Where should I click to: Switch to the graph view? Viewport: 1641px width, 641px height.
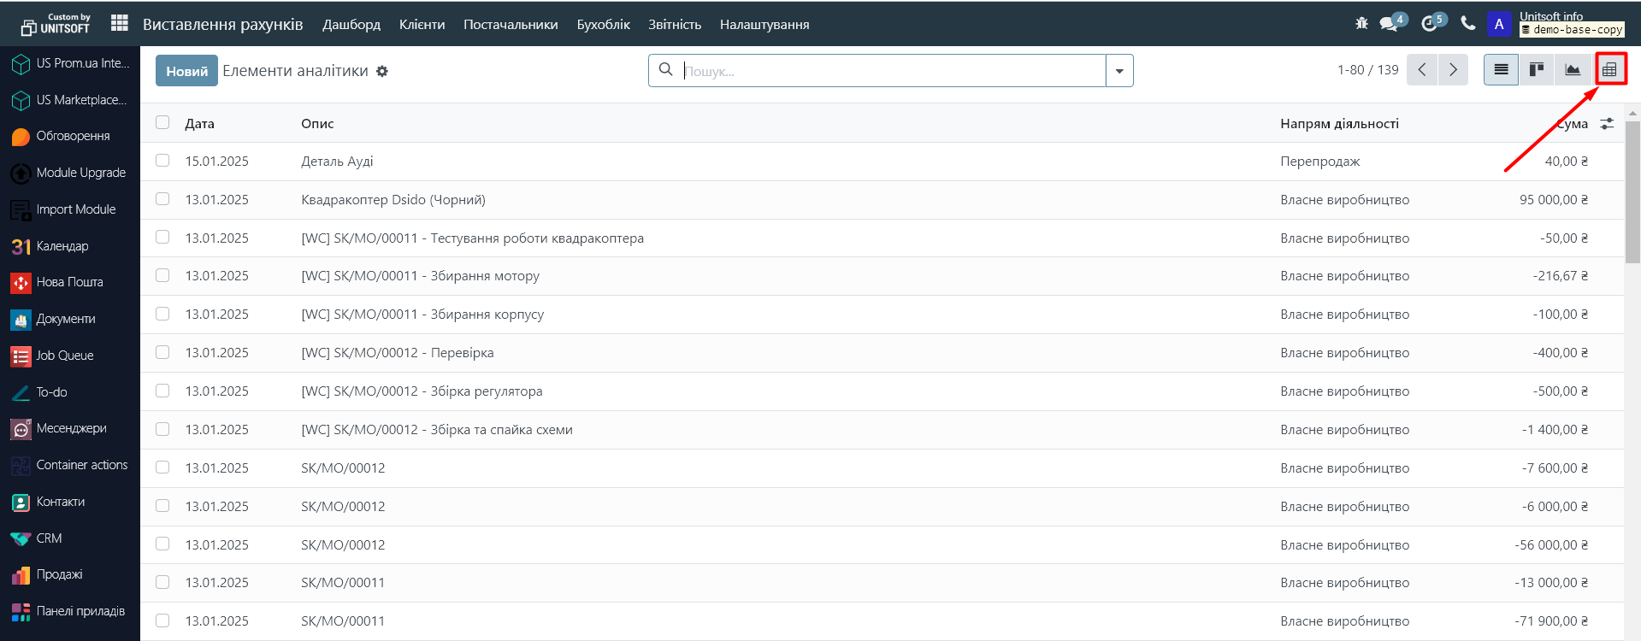[x=1572, y=70]
